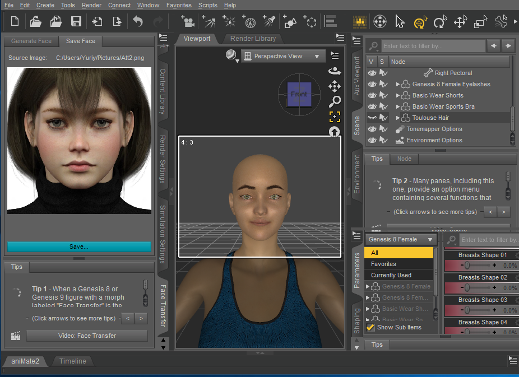The width and height of the screenshot is (519, 377).
Task: Switch to the Render Library tab
Action: [x=253, y=39]
